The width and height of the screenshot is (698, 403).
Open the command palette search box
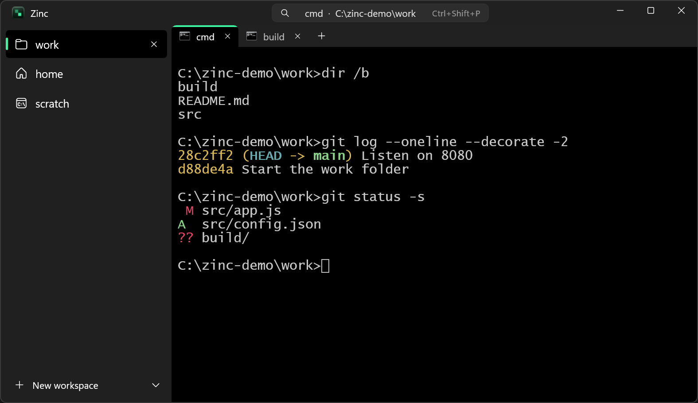tap(380, 13)
